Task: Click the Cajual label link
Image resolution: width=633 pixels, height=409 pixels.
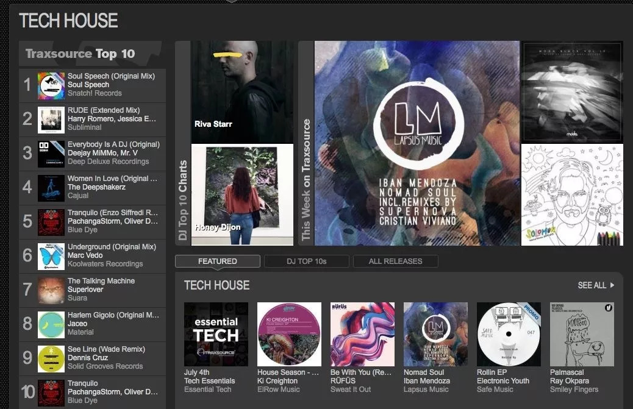Action: [x=78, y=196]
